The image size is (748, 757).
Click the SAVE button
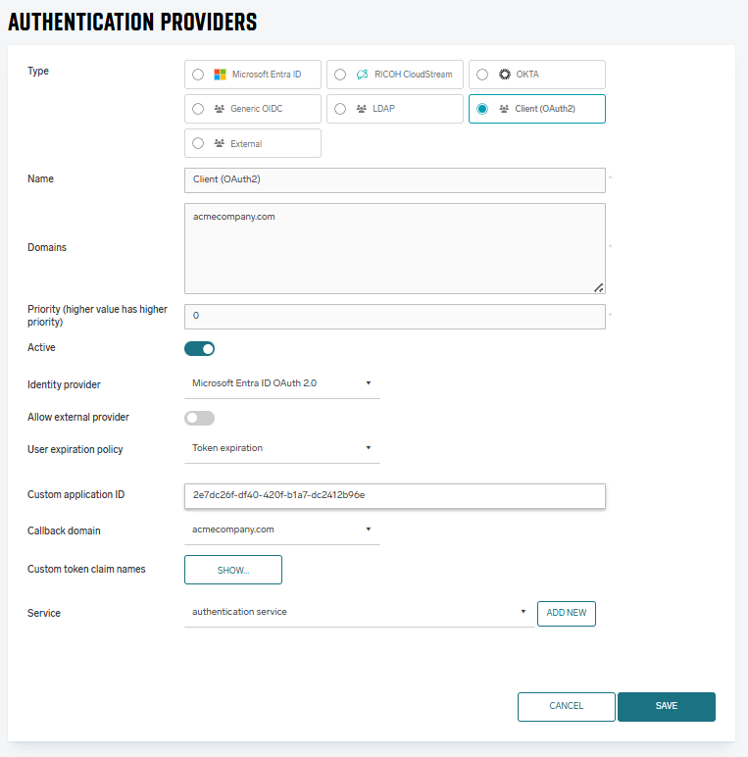666,706
